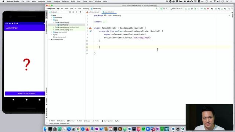
Task: Open Project panel settings gear
Action: click(80, 12)
